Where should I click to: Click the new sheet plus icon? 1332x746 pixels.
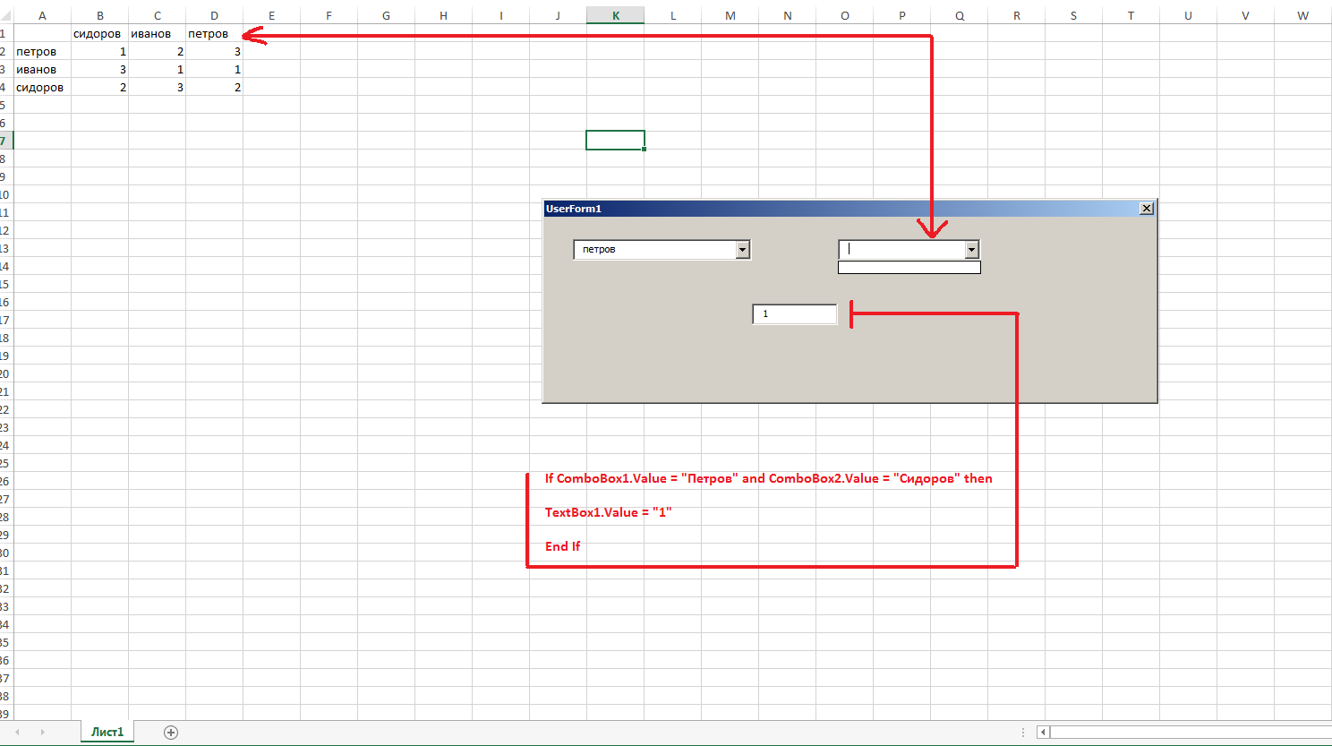tap(171, 733)
